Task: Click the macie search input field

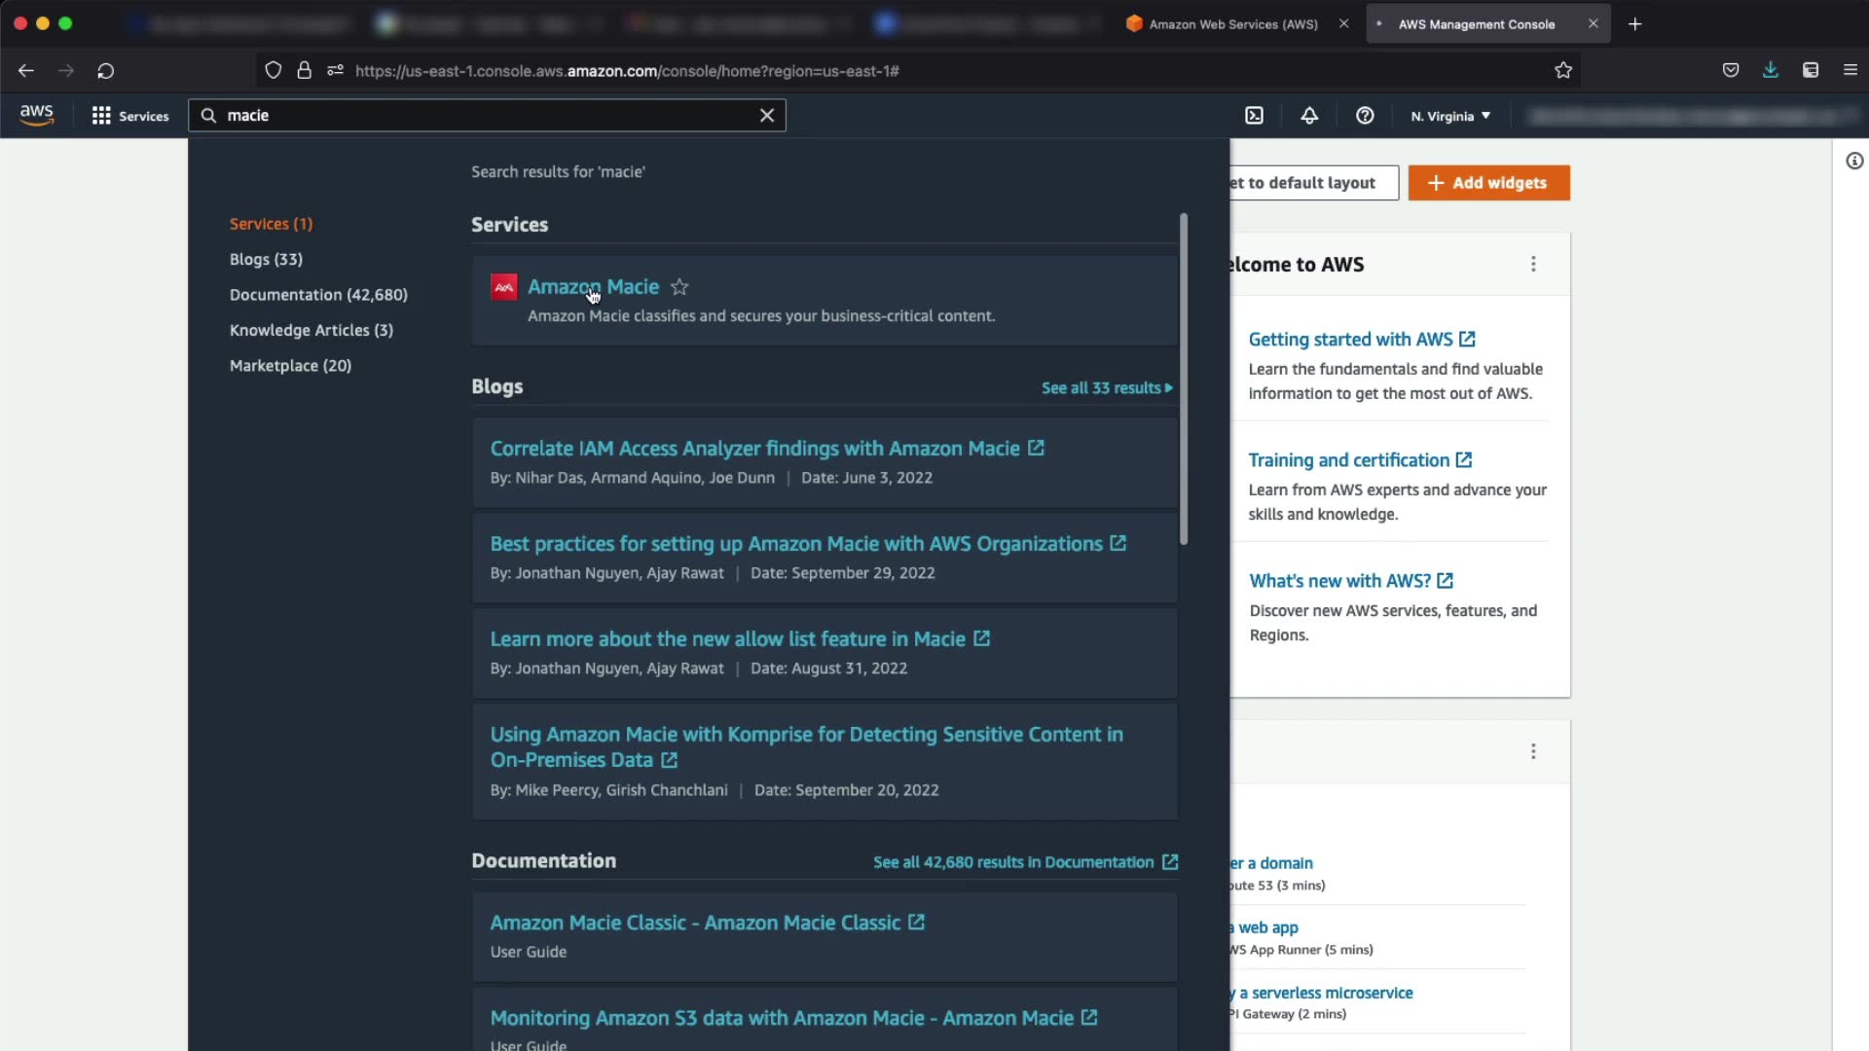Action: pos(487,115)
